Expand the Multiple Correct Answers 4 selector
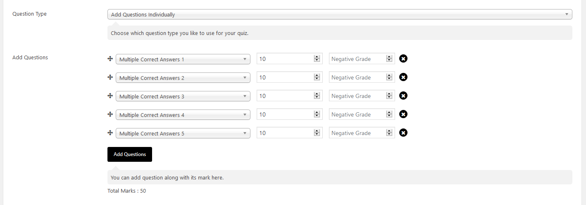The width and height of the screenshot is (586, 205). (183, 115)
